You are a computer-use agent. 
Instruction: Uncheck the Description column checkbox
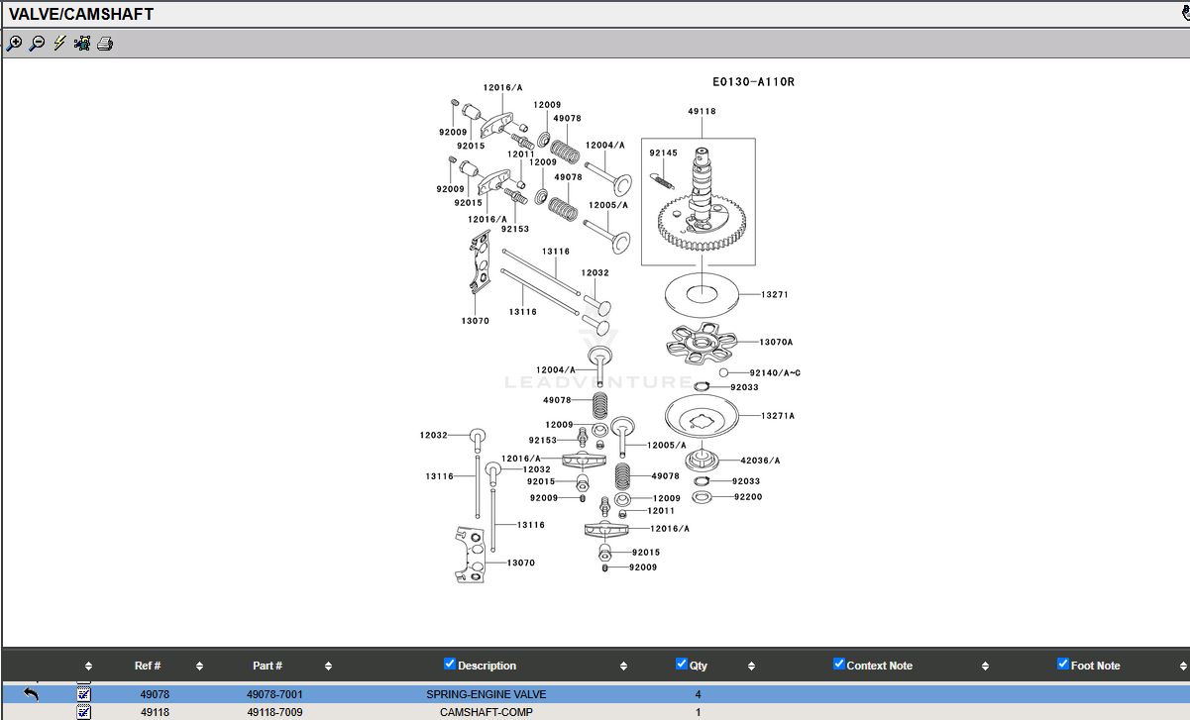(x=450, y=665)
